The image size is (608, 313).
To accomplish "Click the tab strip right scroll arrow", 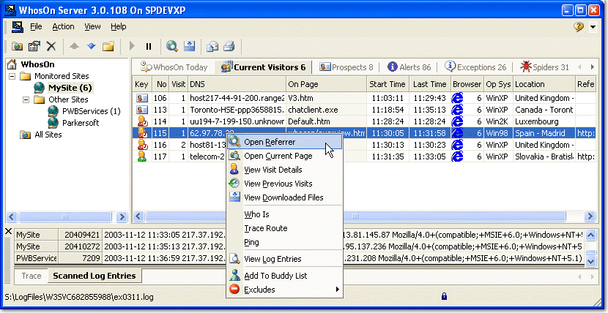I will (592, 67).
